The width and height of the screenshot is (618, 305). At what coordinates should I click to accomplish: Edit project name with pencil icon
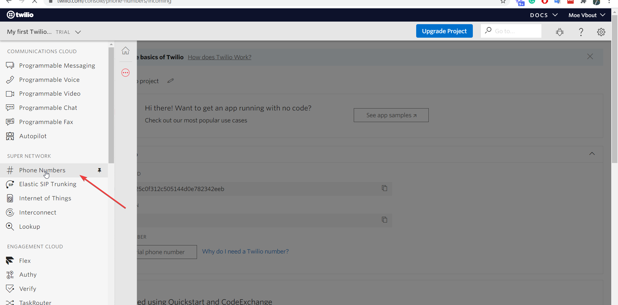click(171, 81)
